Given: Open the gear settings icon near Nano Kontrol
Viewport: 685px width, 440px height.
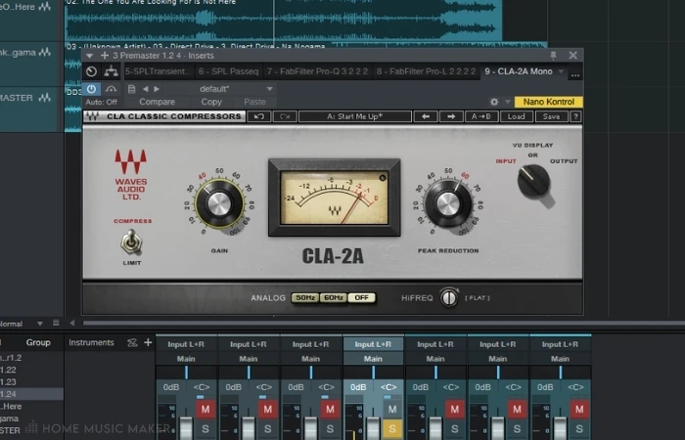Looking at the screenshot, I should (x=494, y=102).
